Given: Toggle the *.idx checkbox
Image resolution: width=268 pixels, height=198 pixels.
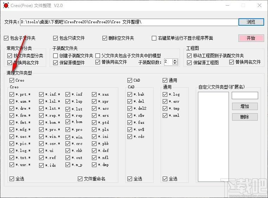Looking at the screenshot, I should pos(41,165).
